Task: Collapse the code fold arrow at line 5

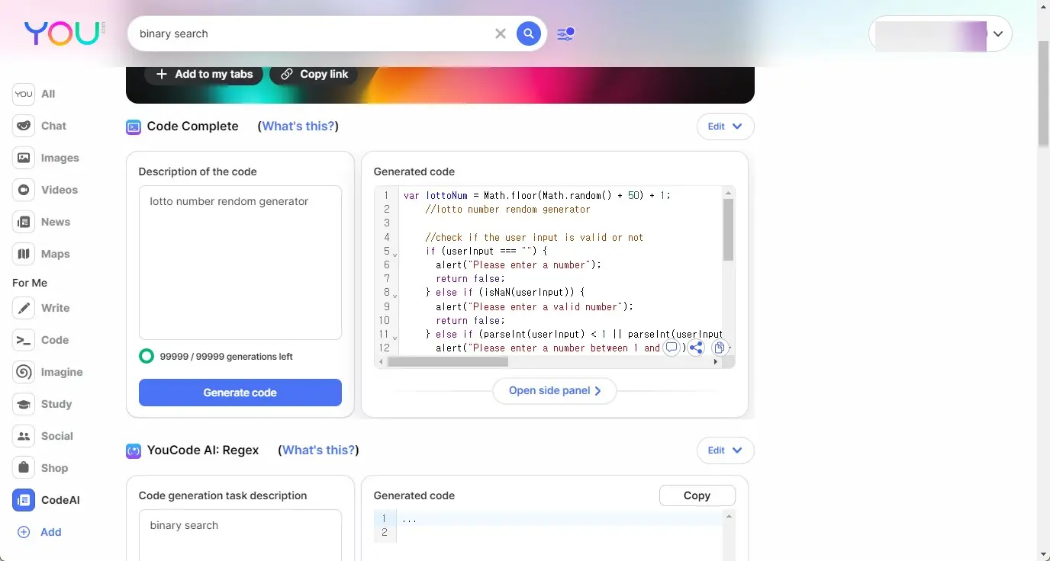Action: pyautogui.click(x=395, y=254)
